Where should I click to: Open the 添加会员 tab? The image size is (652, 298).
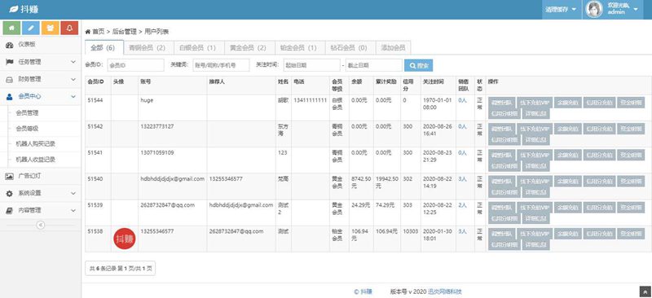[x=393, y=47]
